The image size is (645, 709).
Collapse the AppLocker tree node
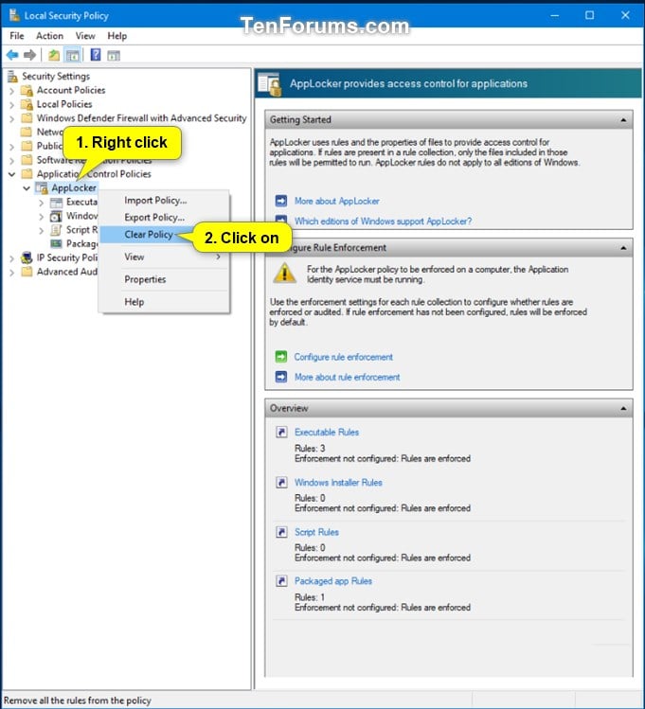click(27, 188)
